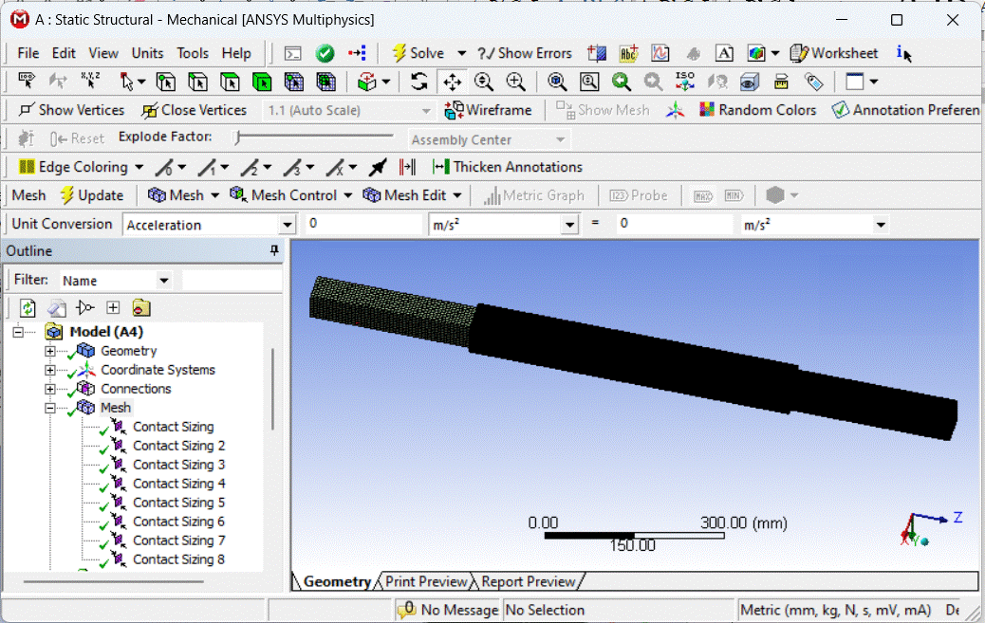Toggle the red mesh connection lines icon

[407, 167]
